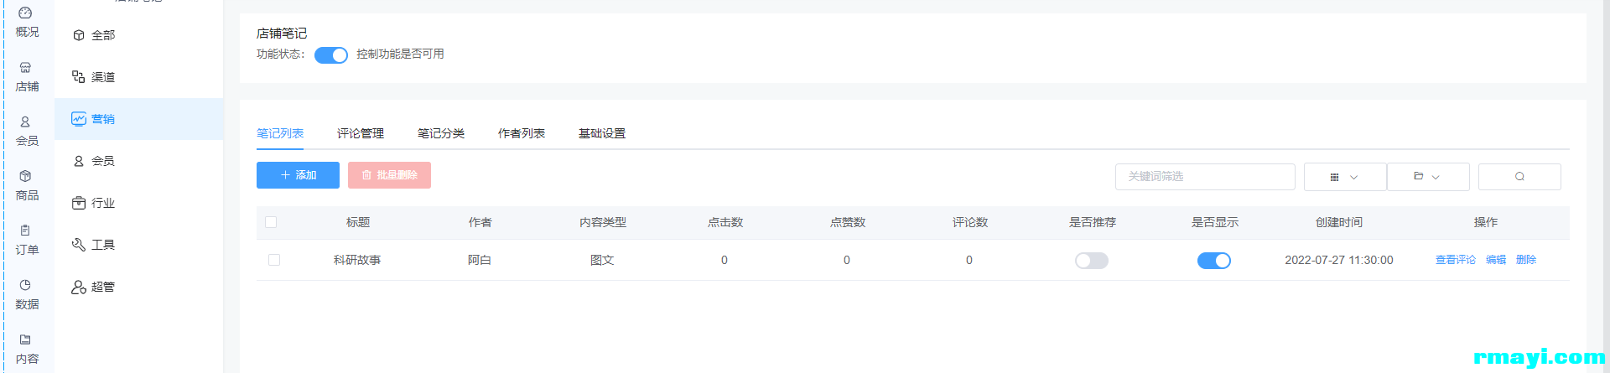The image size is (1610, 373).
Task: Disable 是否显示 switch for 科研故事
Action: point(1214,261)
